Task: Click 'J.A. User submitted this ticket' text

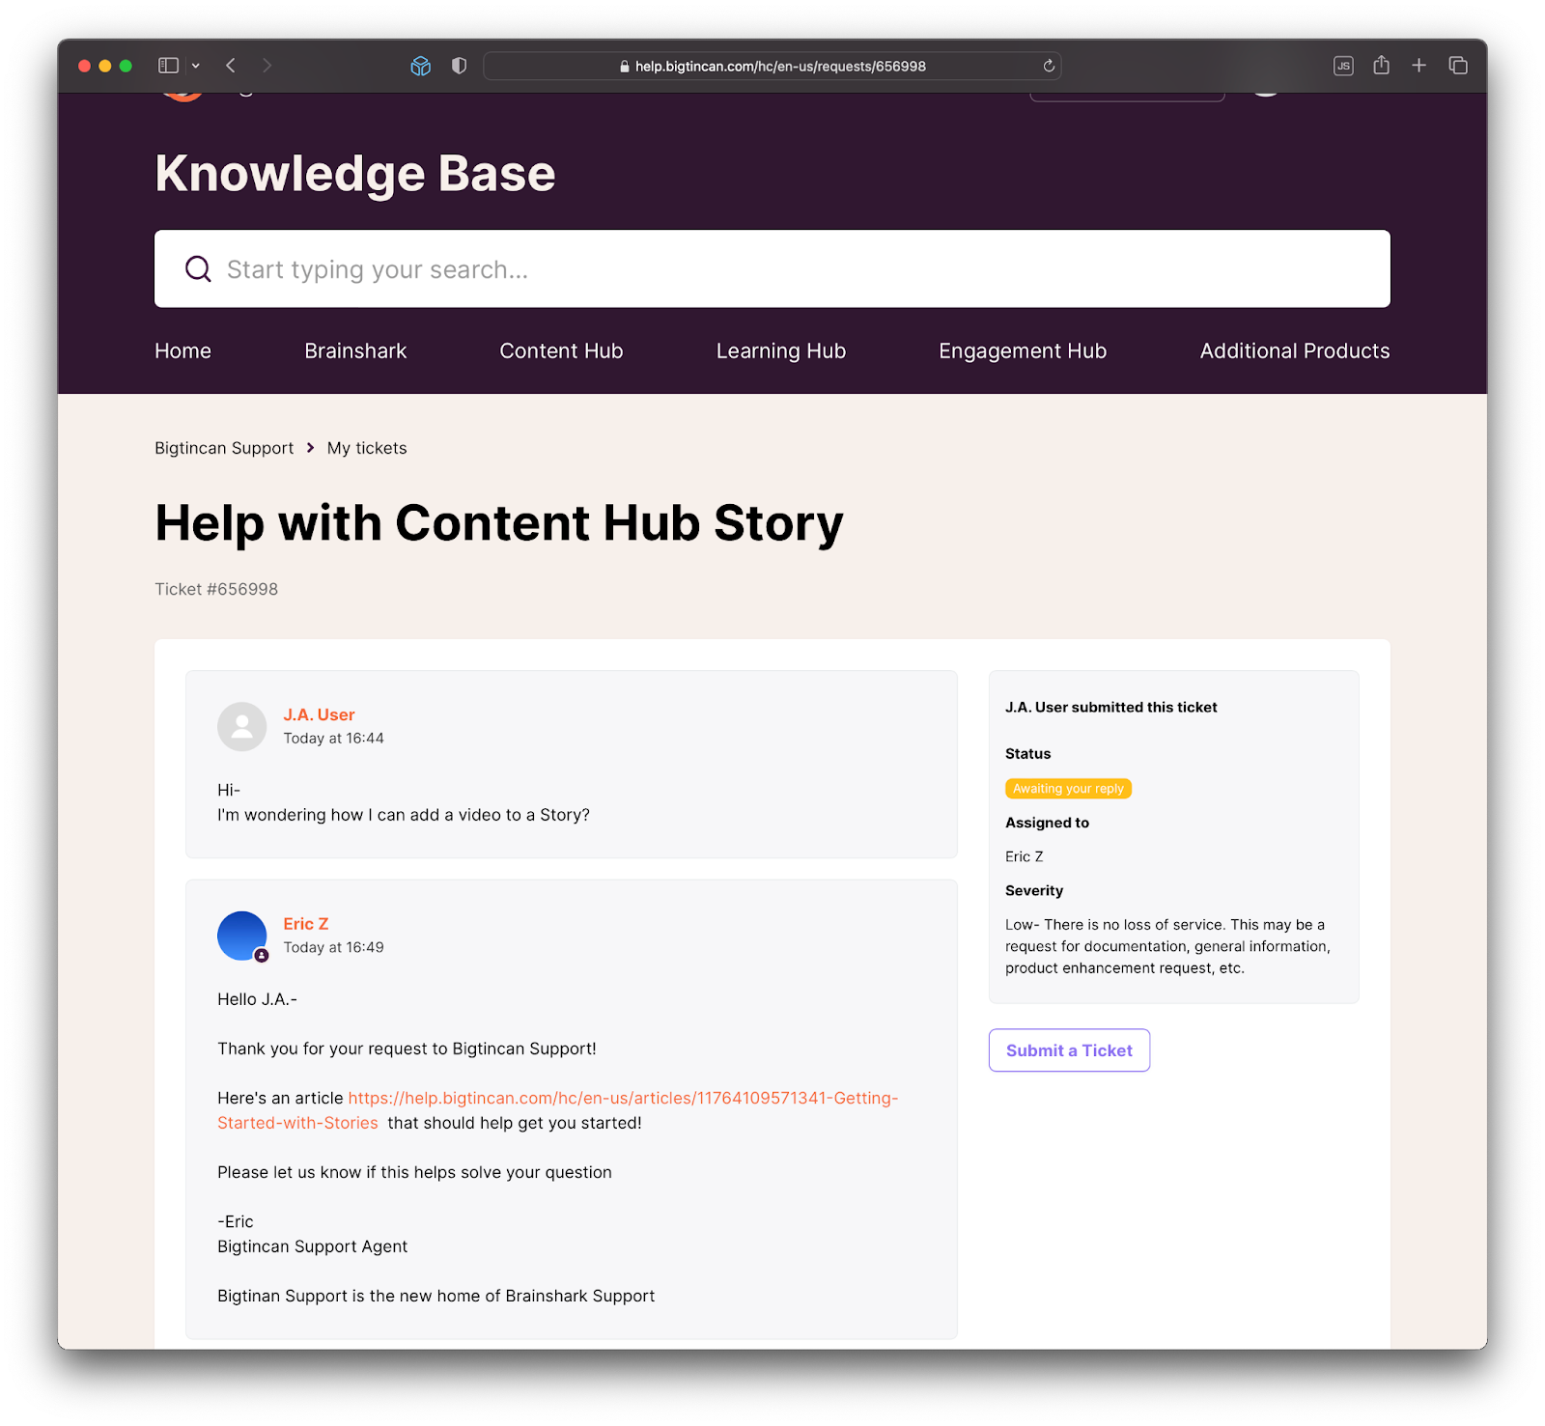Action: coord(1110,708)
